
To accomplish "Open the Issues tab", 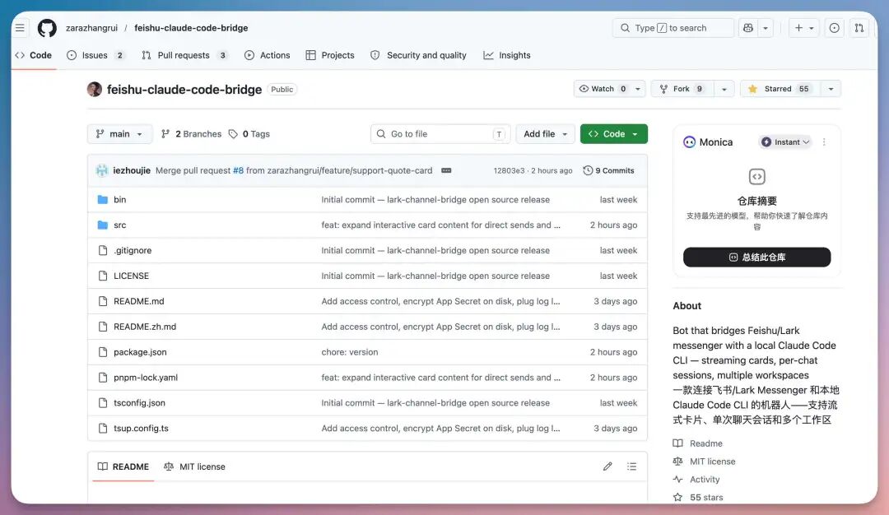I will pos(95,55).
